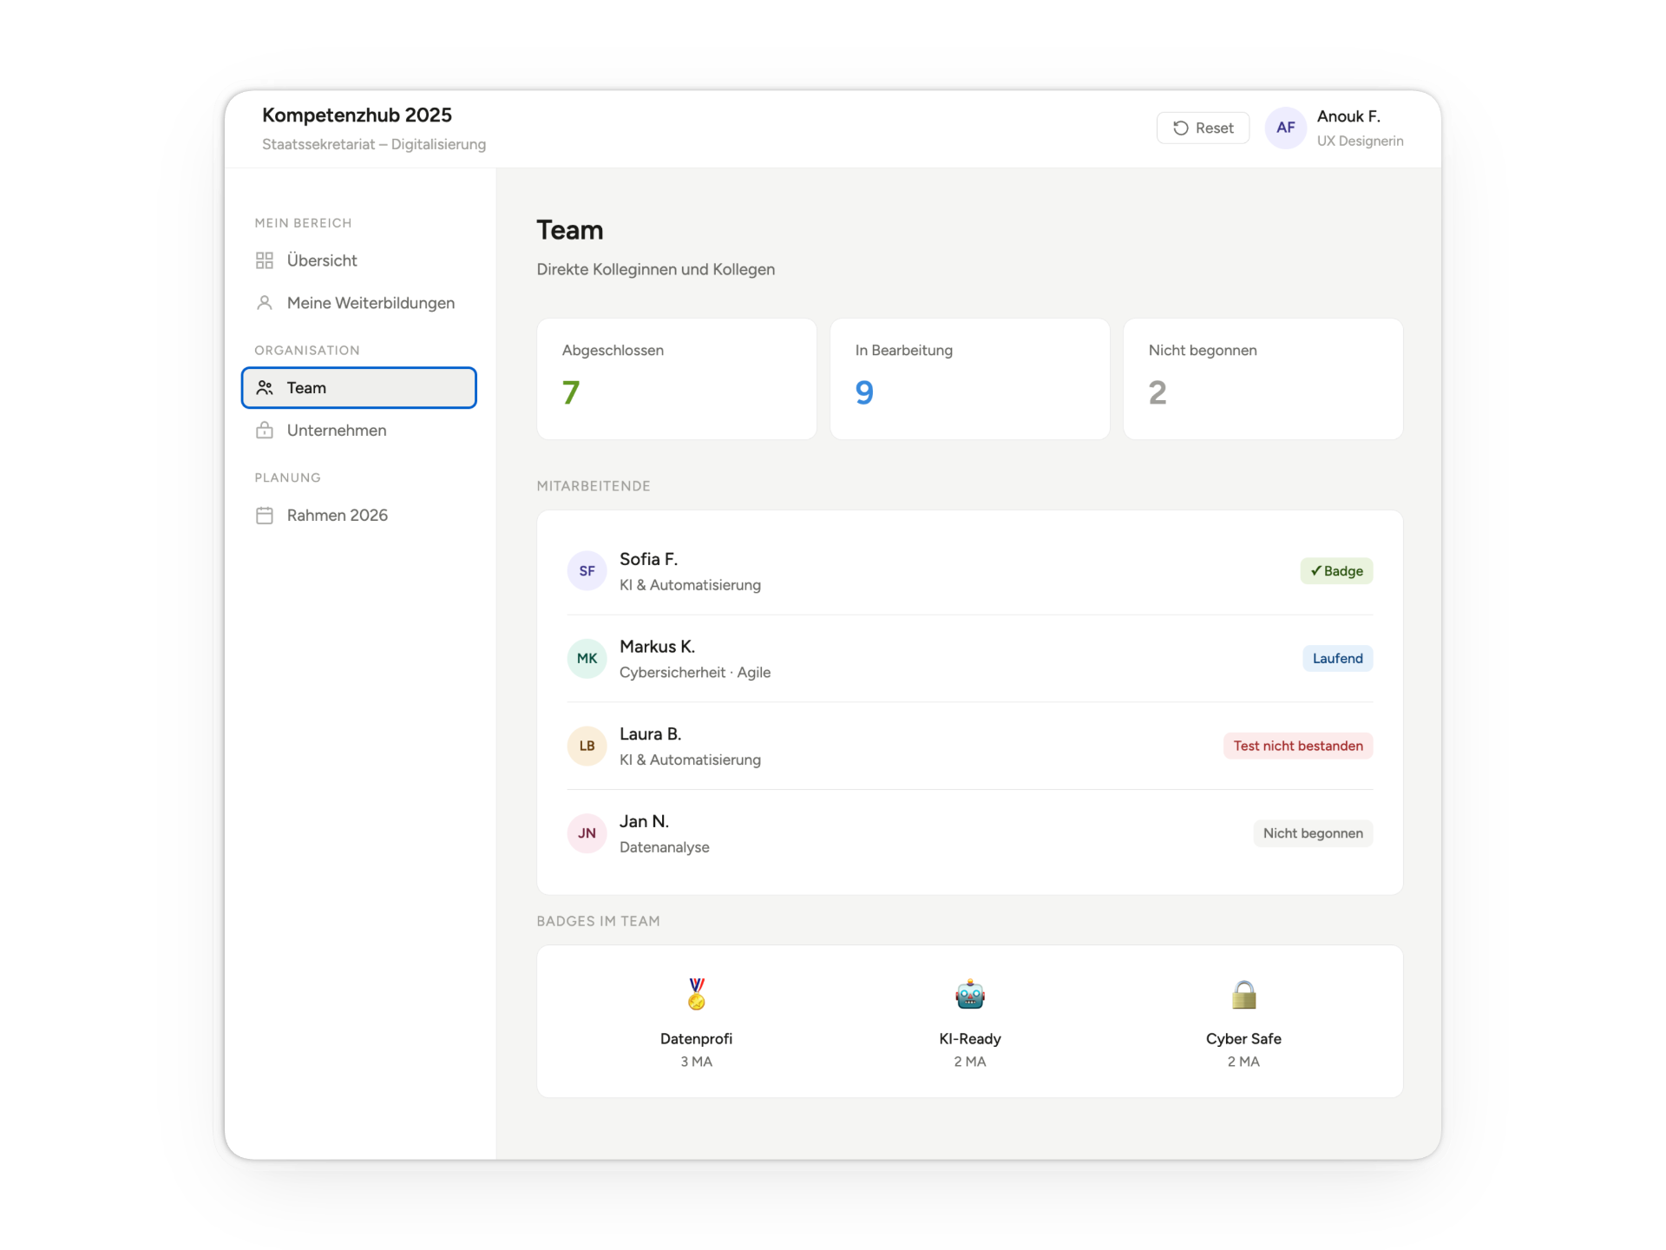Image resolution: width=1666 pixels, height=1250 pixels.
Task: Click the LB avatar of Laura B.
Action: click(587, 746)
